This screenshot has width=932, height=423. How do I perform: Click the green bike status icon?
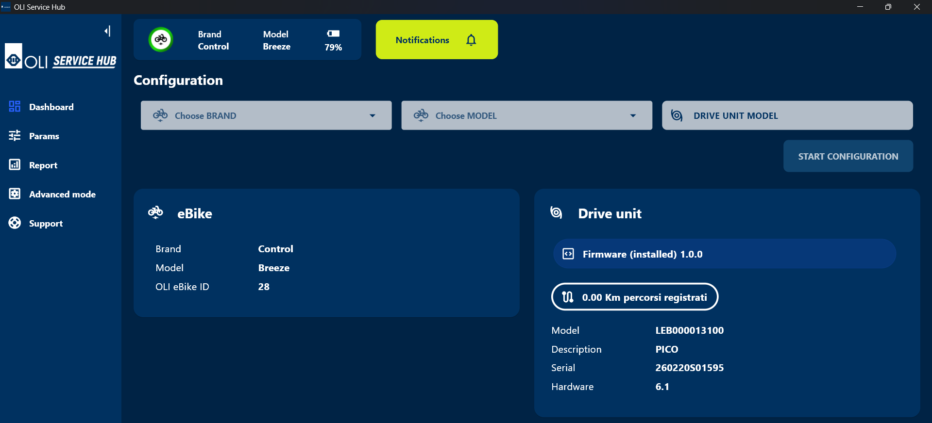[x=161, y=39]
